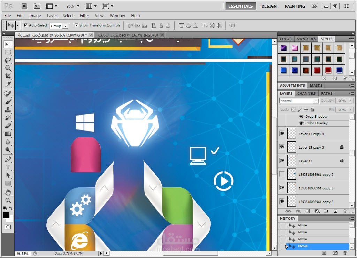
Task: Hide Layer 13 copy 3
Action: 282,147
